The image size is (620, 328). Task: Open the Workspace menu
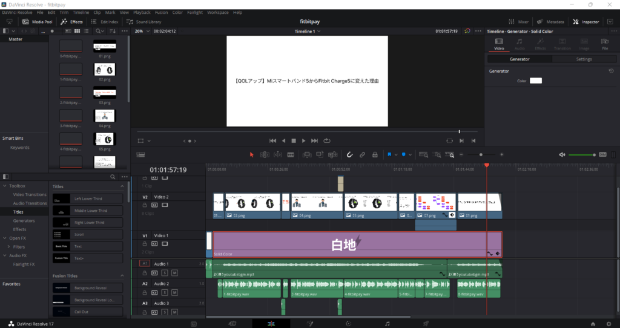click(x=218, y=13)
